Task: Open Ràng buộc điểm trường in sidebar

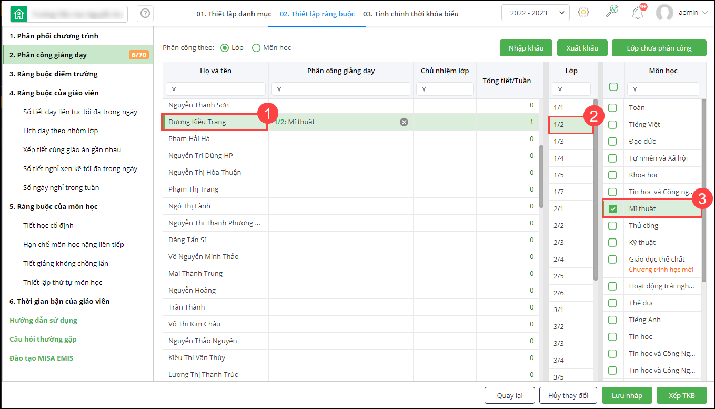Action: (x=54, y=74)
